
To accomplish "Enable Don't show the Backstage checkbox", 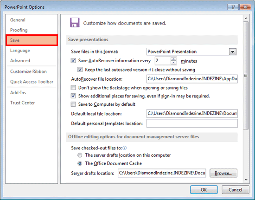I will [73, 88].
